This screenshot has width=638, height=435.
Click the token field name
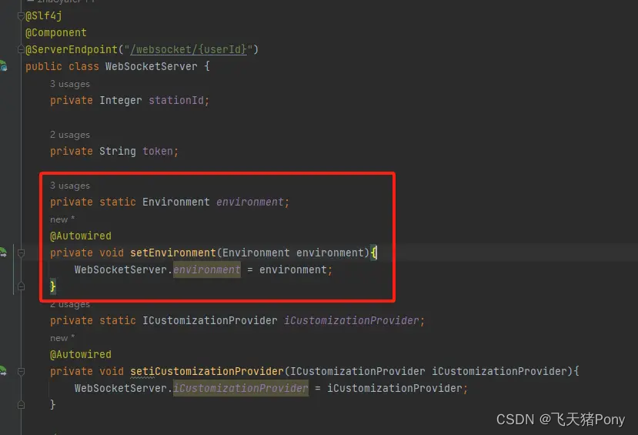[158, 151]
